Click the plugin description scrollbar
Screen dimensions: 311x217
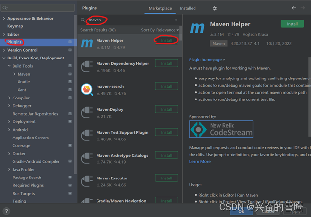point(310,97)
